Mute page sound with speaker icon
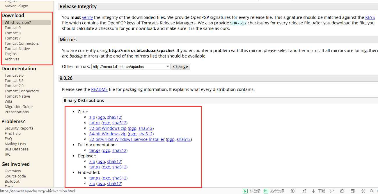The height and width of the screenshot is (194, 378). (363, 191)
